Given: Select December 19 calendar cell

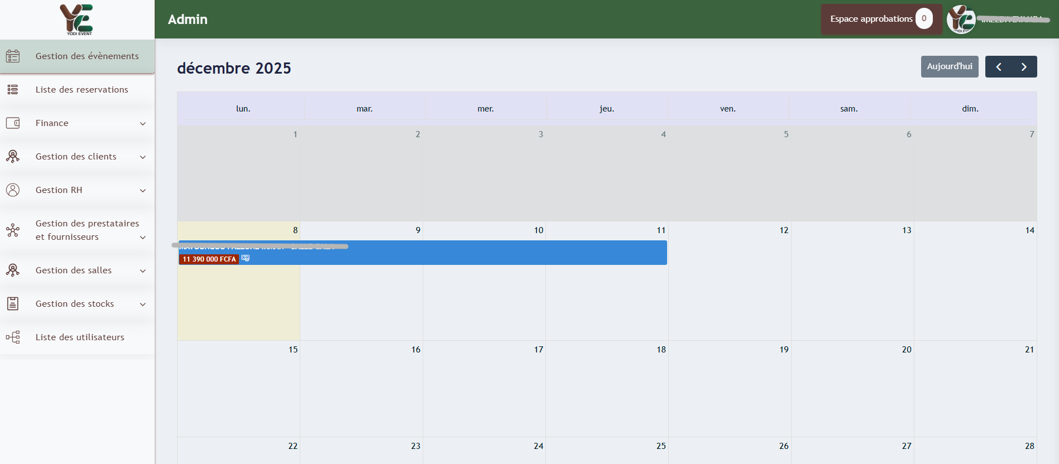Looking at the screenshot, I should pos(729,390).
